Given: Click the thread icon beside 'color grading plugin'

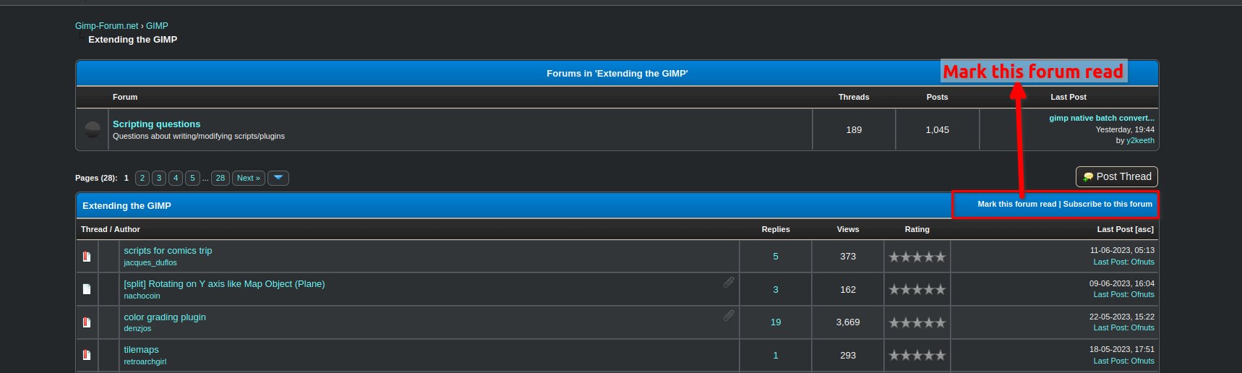Looking at the screenshot, I should coord(87,322).
